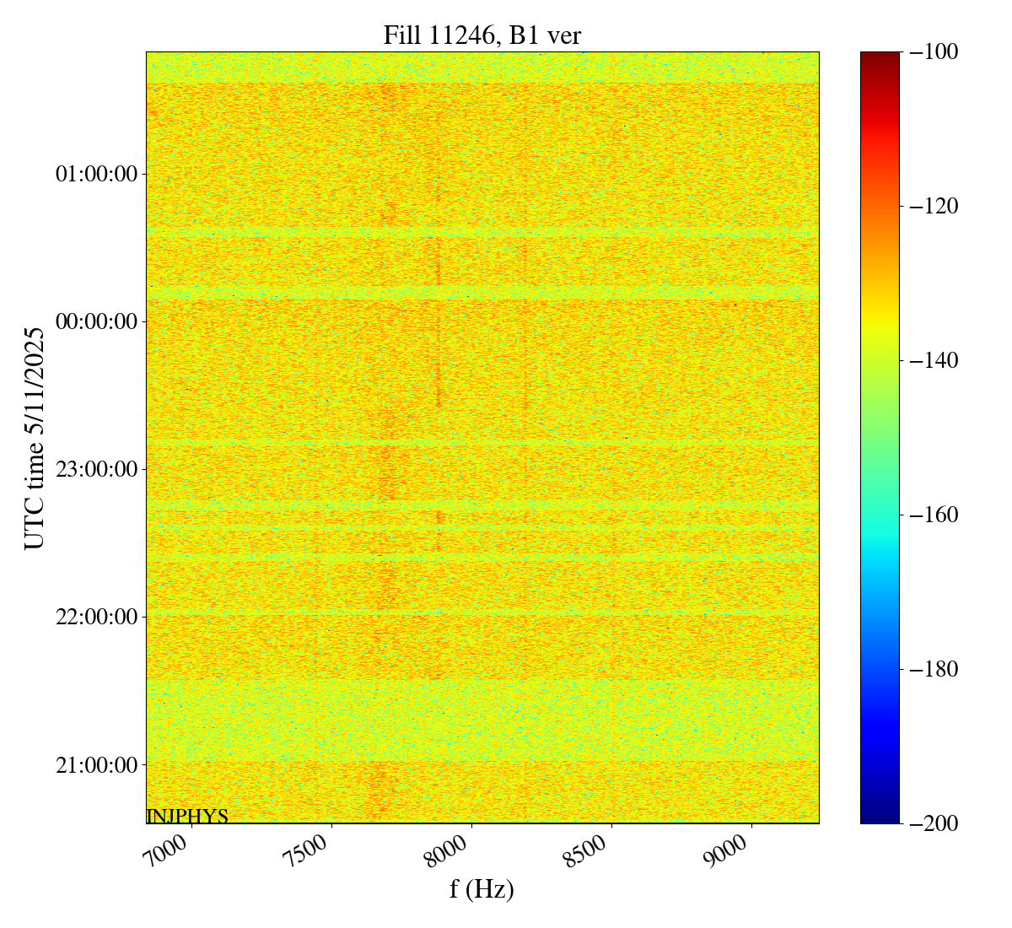This screenshot has height=928, width=1012.
Task: Click the −140 colorbar tick label
Action: pyautogui.click(x=934, y=360)
